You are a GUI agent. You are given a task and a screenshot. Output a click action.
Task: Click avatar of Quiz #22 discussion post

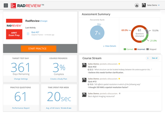84,65
